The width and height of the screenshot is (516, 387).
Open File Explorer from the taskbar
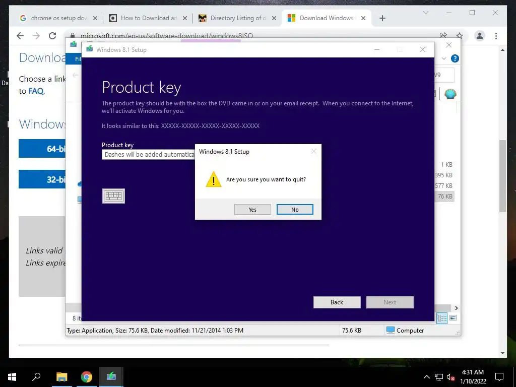(61, 377)
